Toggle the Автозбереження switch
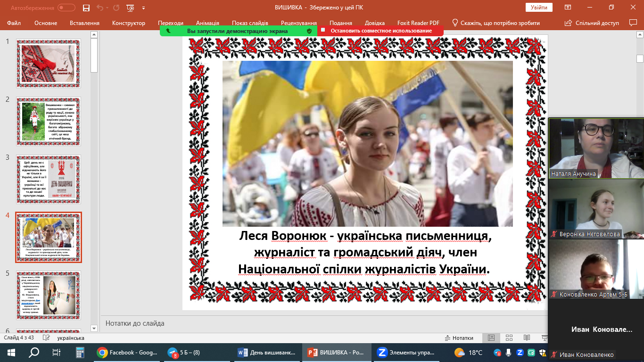The height and width of the screenshot is (362, 644). pyautogui.click(x=66, y=8)
